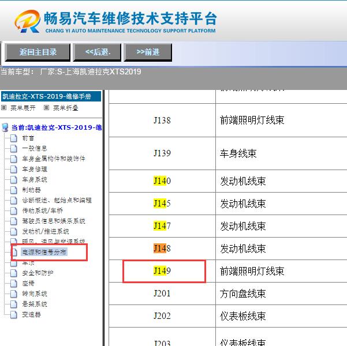Click the page icon beside 诊断概述、起始点和编程

coord(14,200)
